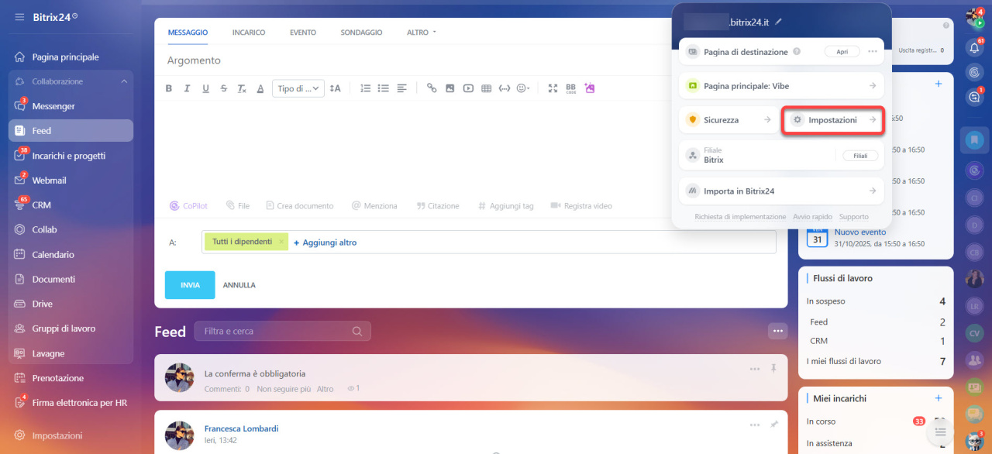
Task: Click the BB code mode icon
Action: pyautogui.click(x=570, y=88)
